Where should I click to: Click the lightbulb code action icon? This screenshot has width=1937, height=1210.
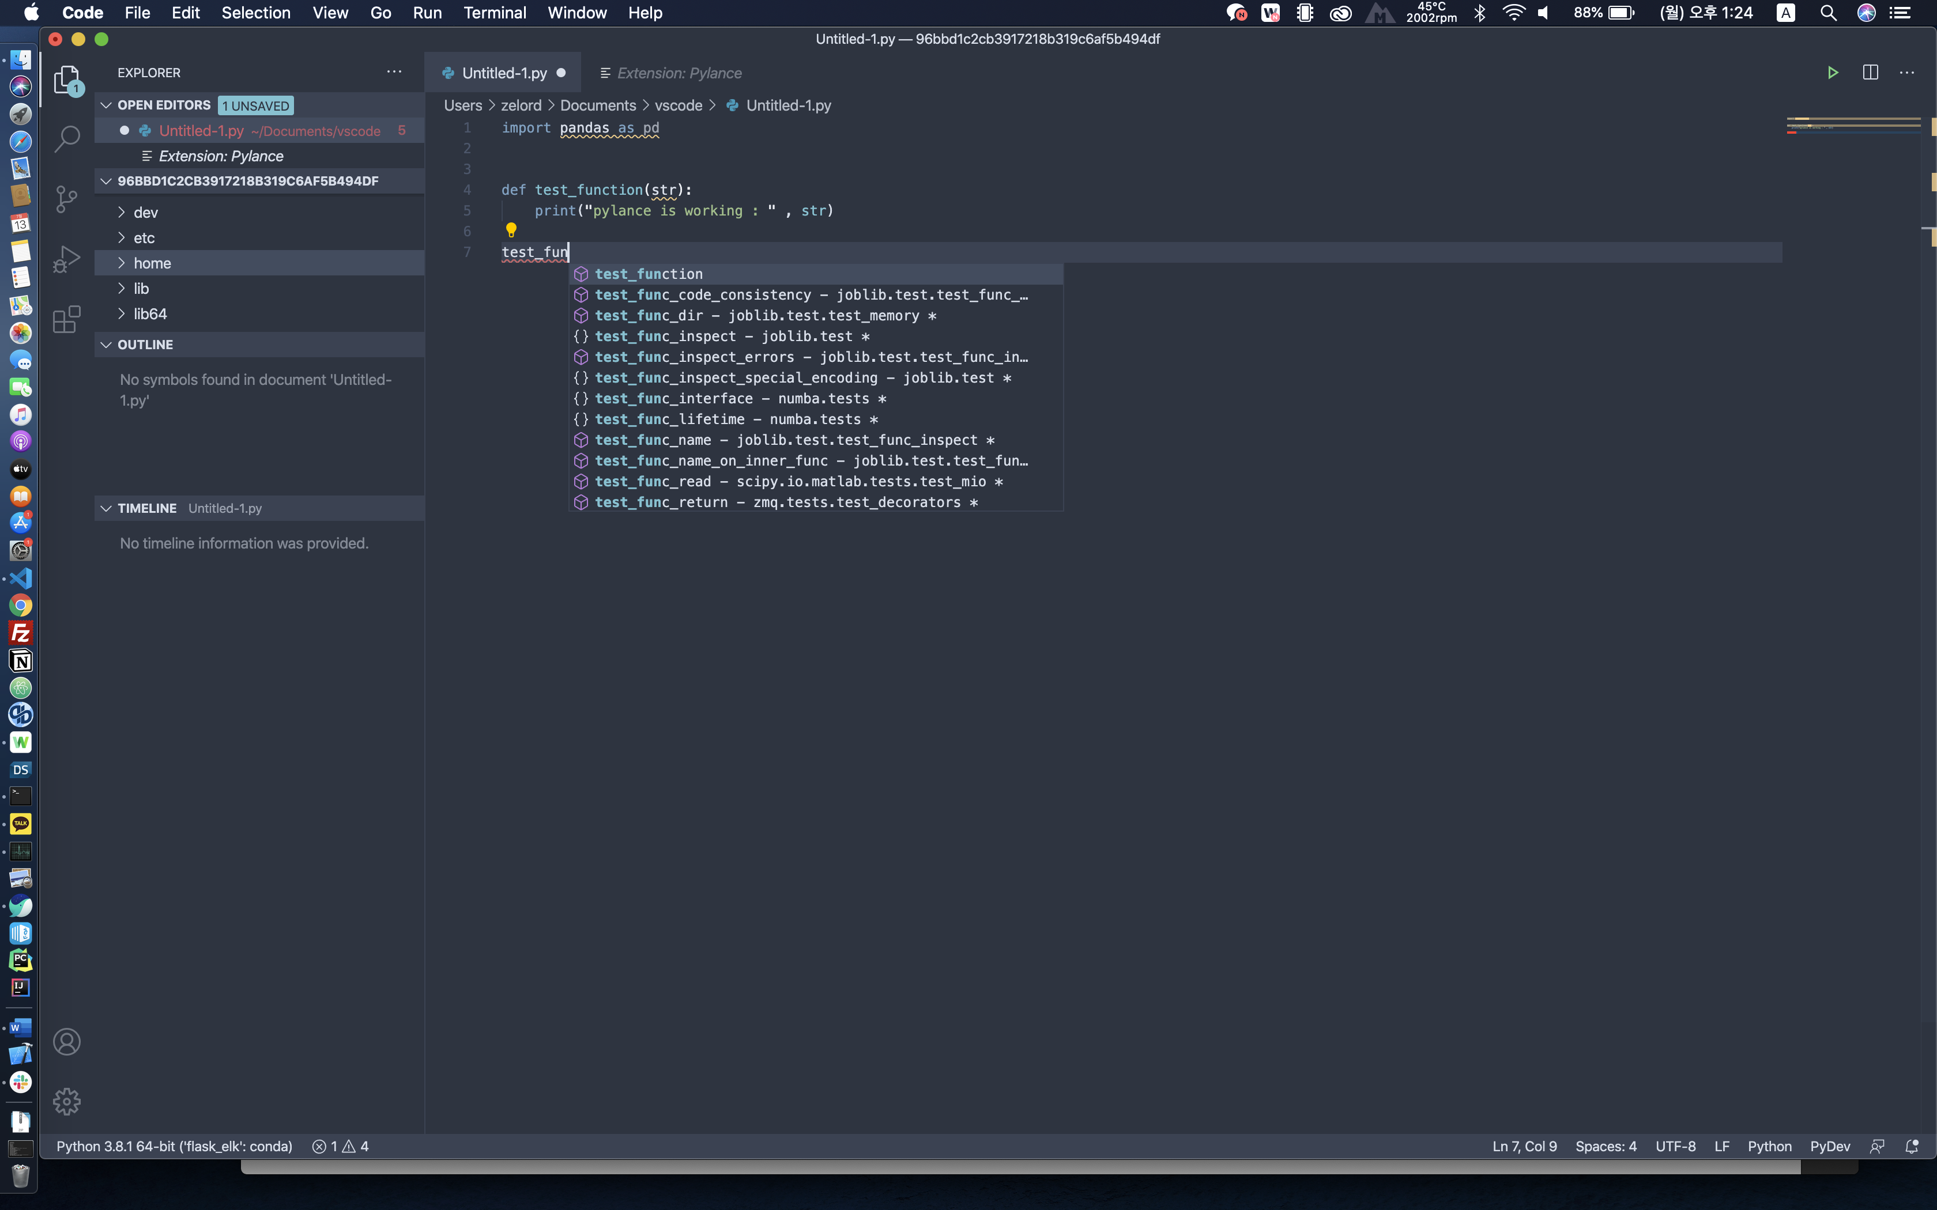(x=511, y=230)
